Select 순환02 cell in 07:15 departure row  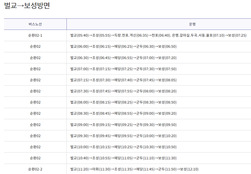35,80
